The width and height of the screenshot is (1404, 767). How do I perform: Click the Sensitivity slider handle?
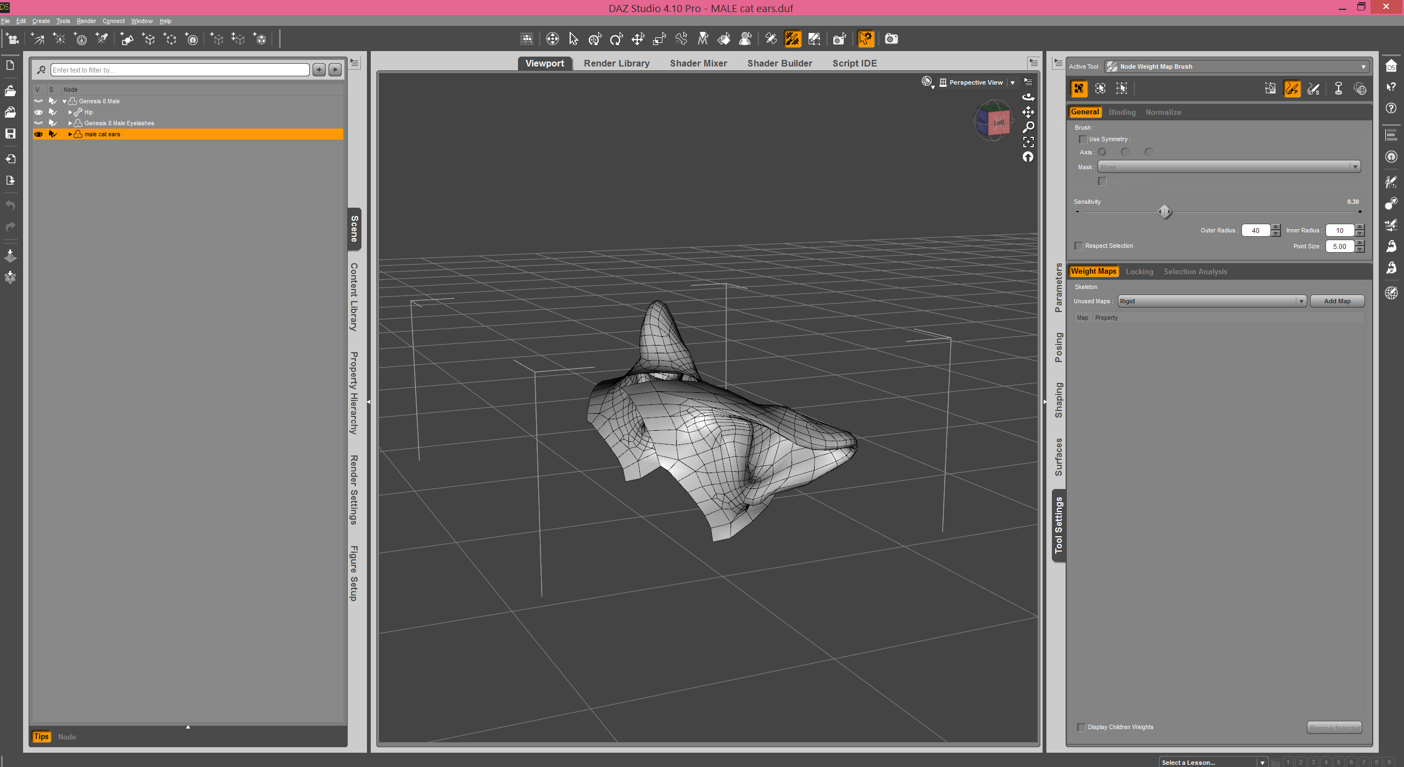1165,212
